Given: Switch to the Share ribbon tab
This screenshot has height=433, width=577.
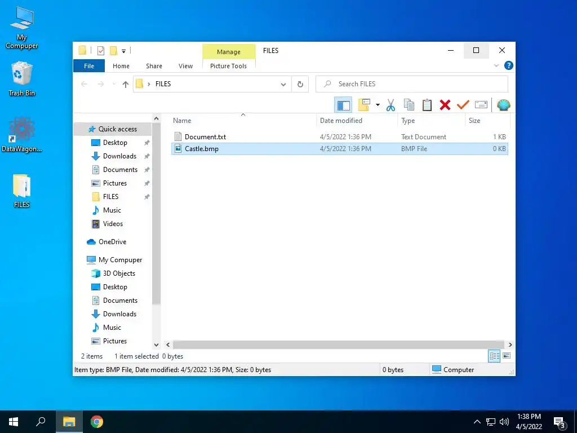Looking at the screenshot, I should (154, 66).
